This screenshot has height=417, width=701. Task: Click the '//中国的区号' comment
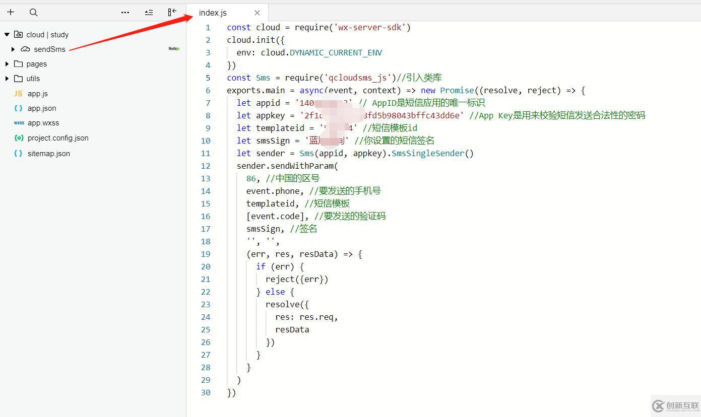pos(292,178)
